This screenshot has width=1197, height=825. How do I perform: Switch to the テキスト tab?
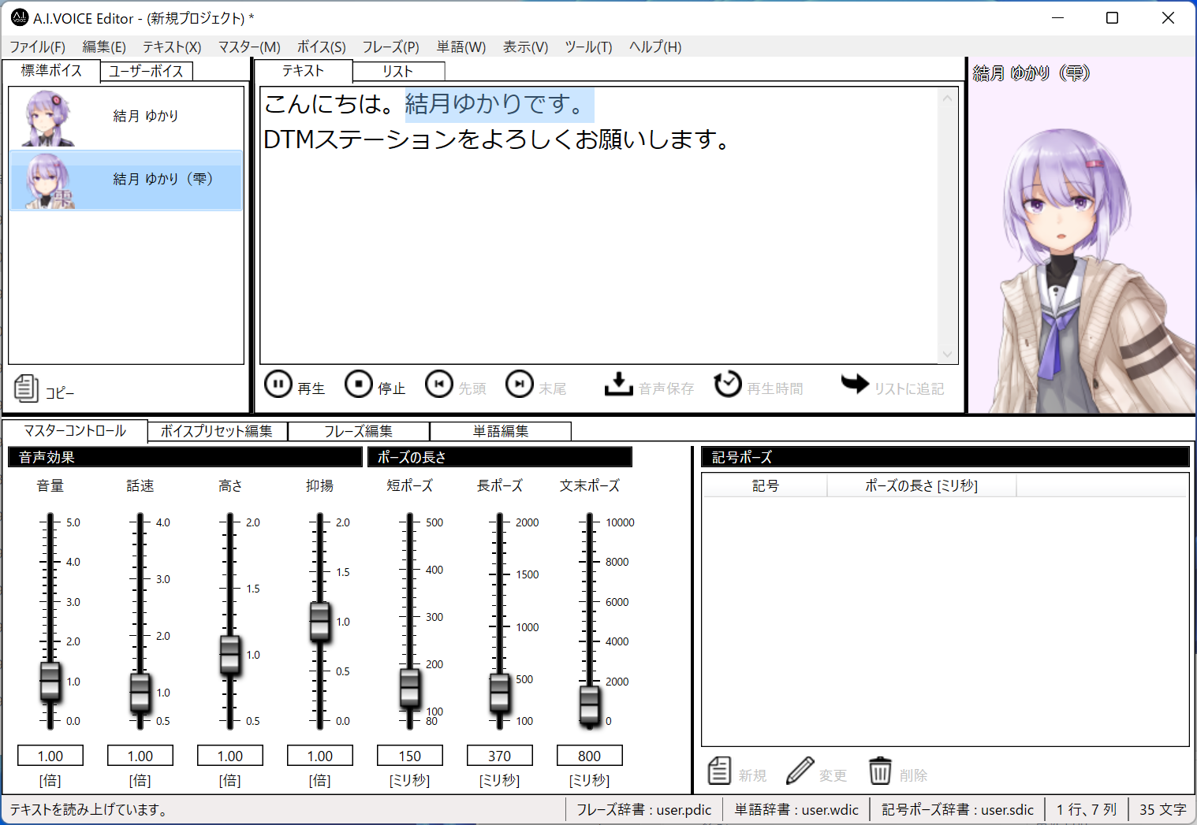point(304,70)
